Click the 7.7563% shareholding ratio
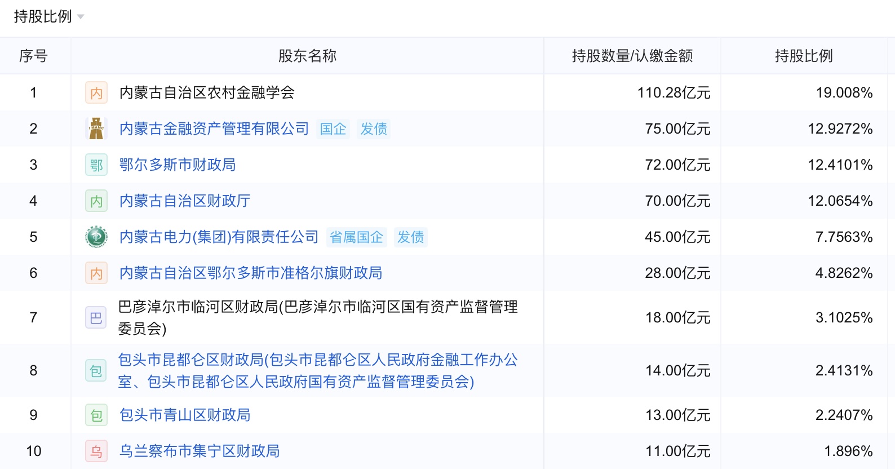Screen dimensions: 895x469 [x=844, y=237]
